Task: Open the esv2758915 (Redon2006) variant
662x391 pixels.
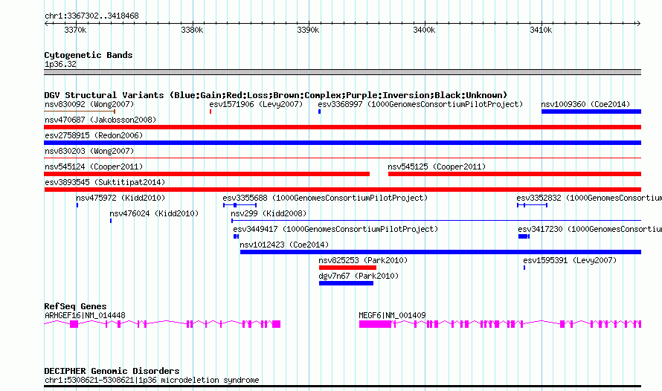Action: [x=94, y=135]
